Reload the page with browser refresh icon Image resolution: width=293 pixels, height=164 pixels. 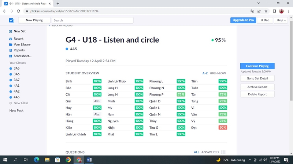tap(18, 11)
